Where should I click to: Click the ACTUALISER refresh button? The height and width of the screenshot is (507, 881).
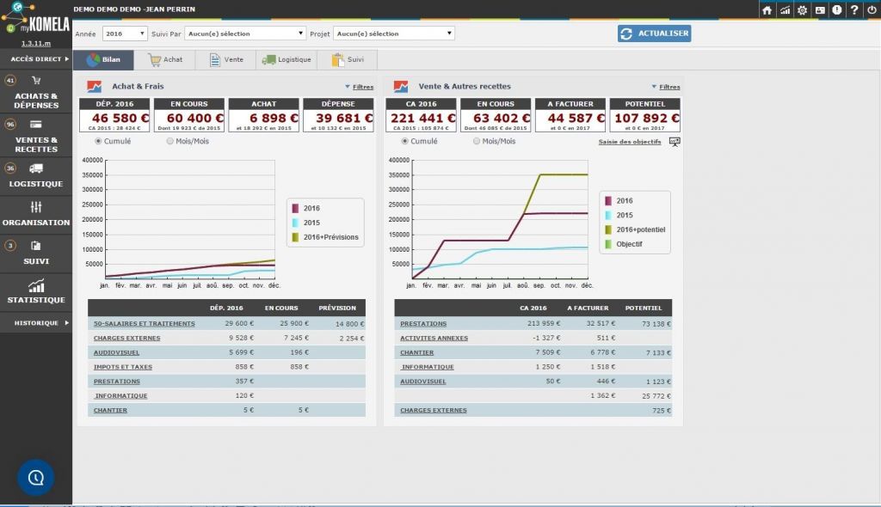point(654,34)
